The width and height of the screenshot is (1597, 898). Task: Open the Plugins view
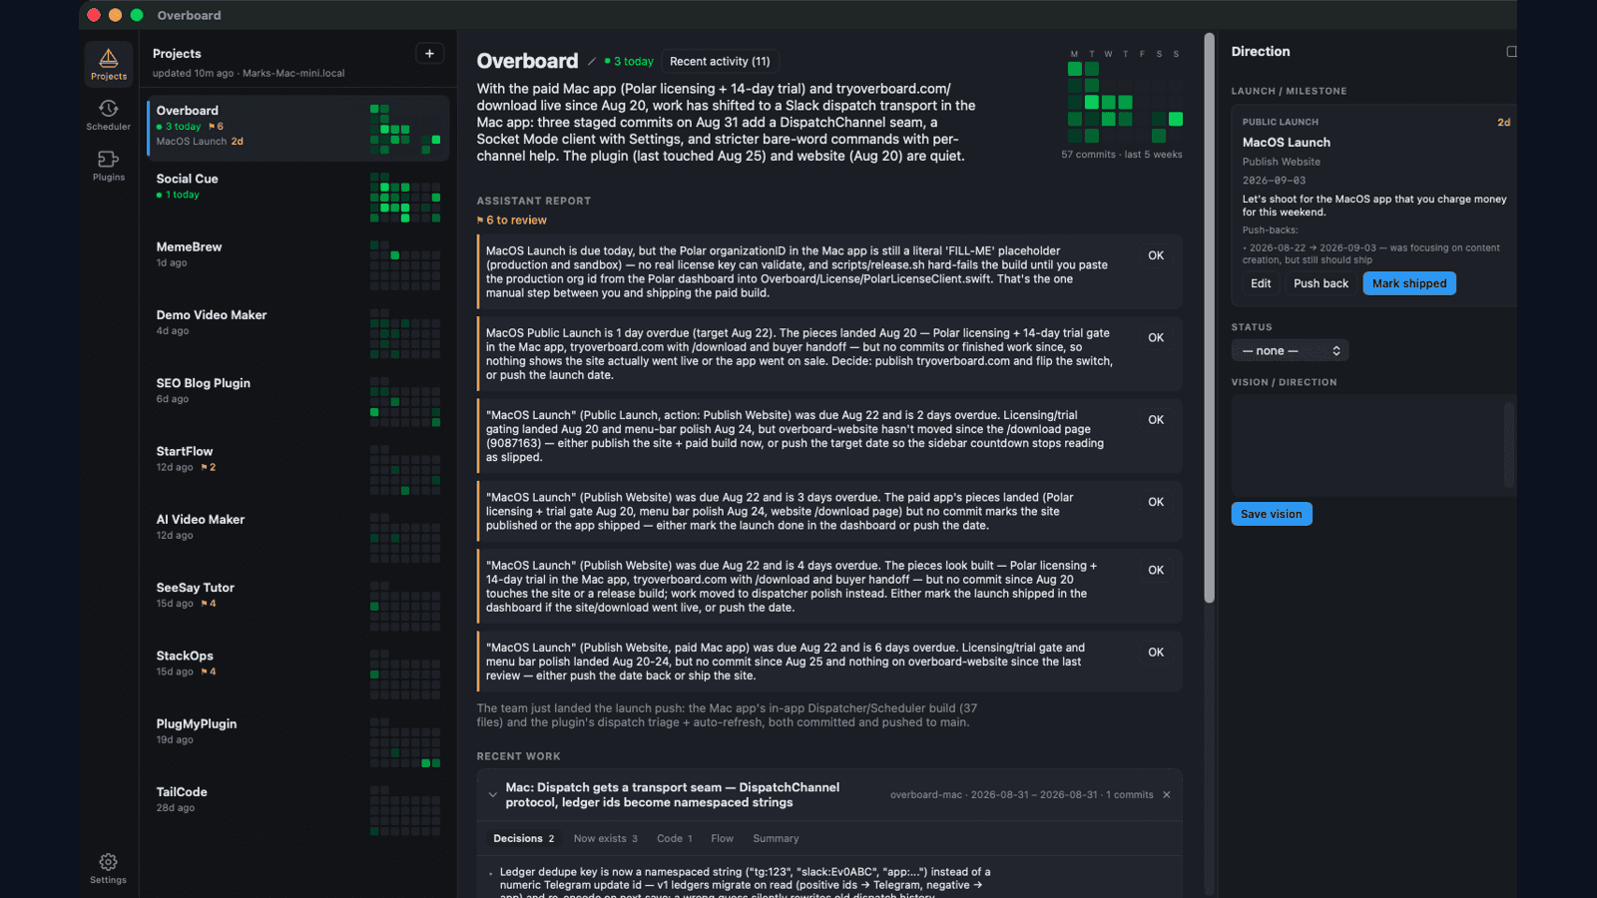coord(109,166)
